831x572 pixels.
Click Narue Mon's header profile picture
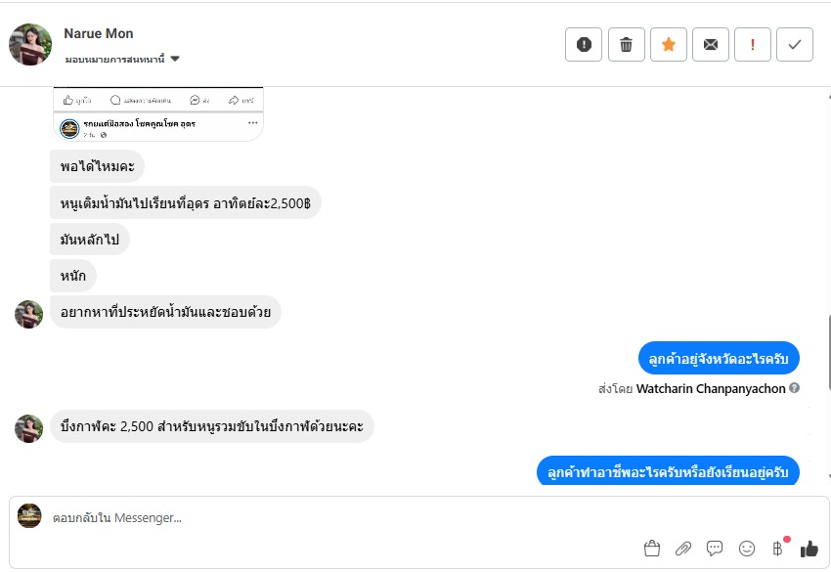[x=30, y=44]
